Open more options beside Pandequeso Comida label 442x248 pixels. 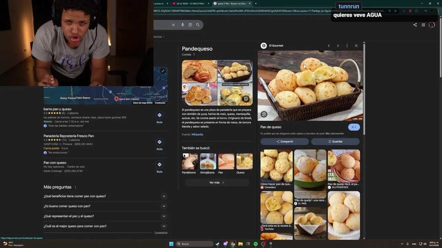click(x=194, y=54)
